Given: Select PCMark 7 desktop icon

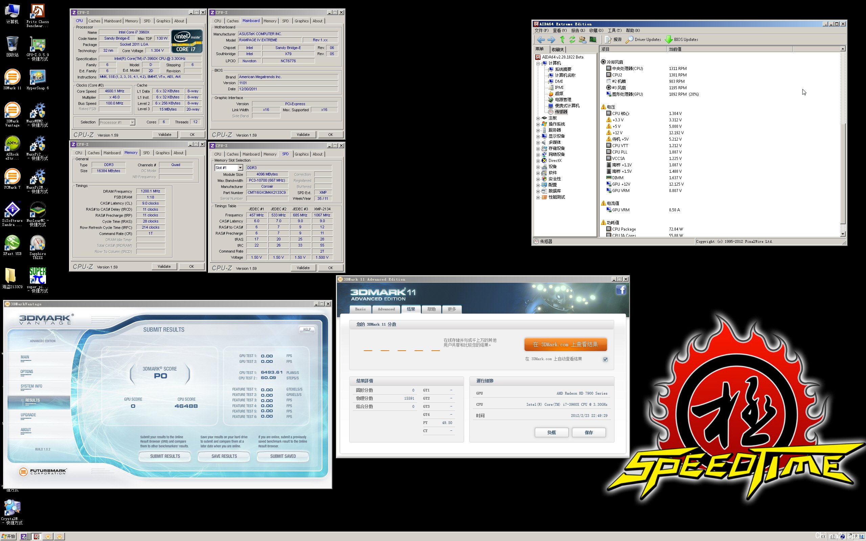Looking at the screenshot, I should pyautogui.click(x=12, y=179).
